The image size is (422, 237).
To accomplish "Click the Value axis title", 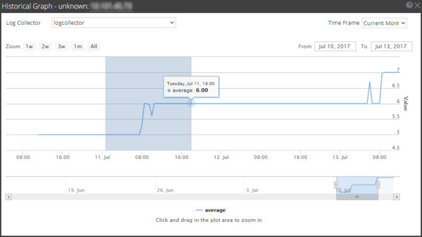I will (x=406, y=103).
